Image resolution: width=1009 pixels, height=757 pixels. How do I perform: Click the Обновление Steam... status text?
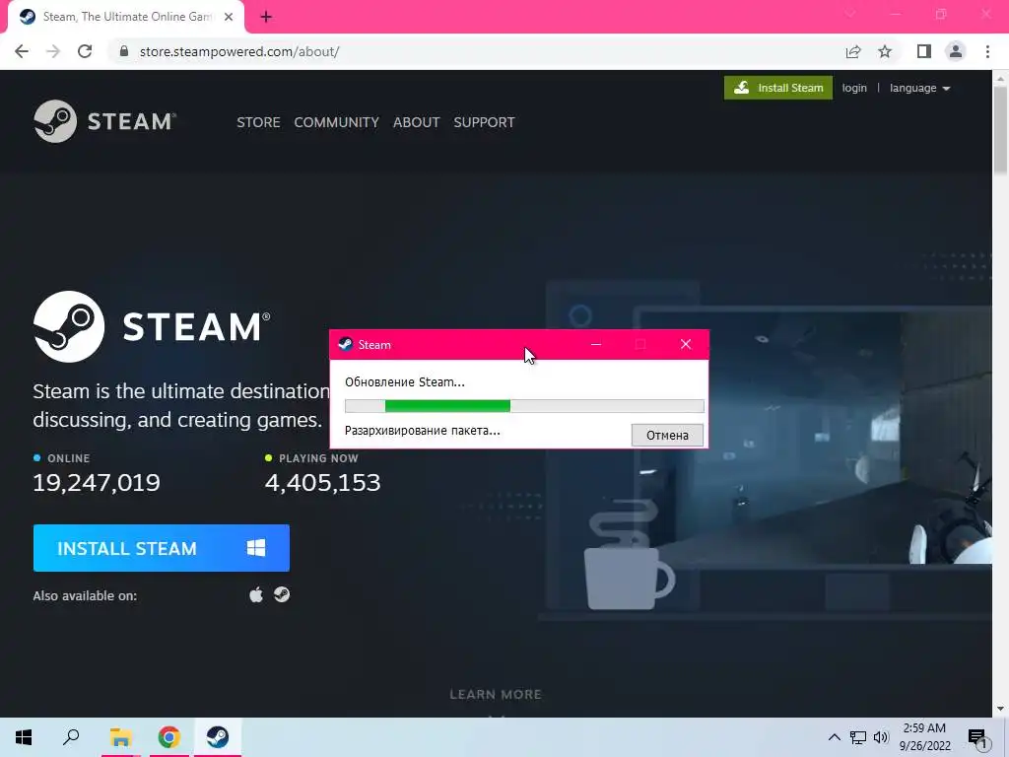[405, 381]
